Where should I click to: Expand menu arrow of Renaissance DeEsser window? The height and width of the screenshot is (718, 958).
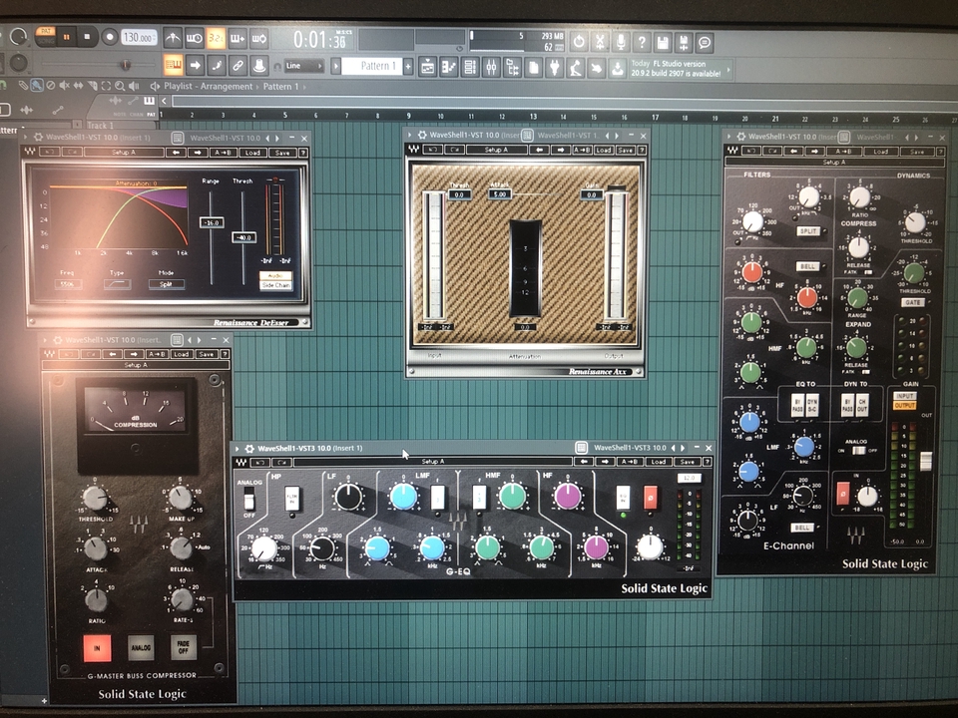27,138
